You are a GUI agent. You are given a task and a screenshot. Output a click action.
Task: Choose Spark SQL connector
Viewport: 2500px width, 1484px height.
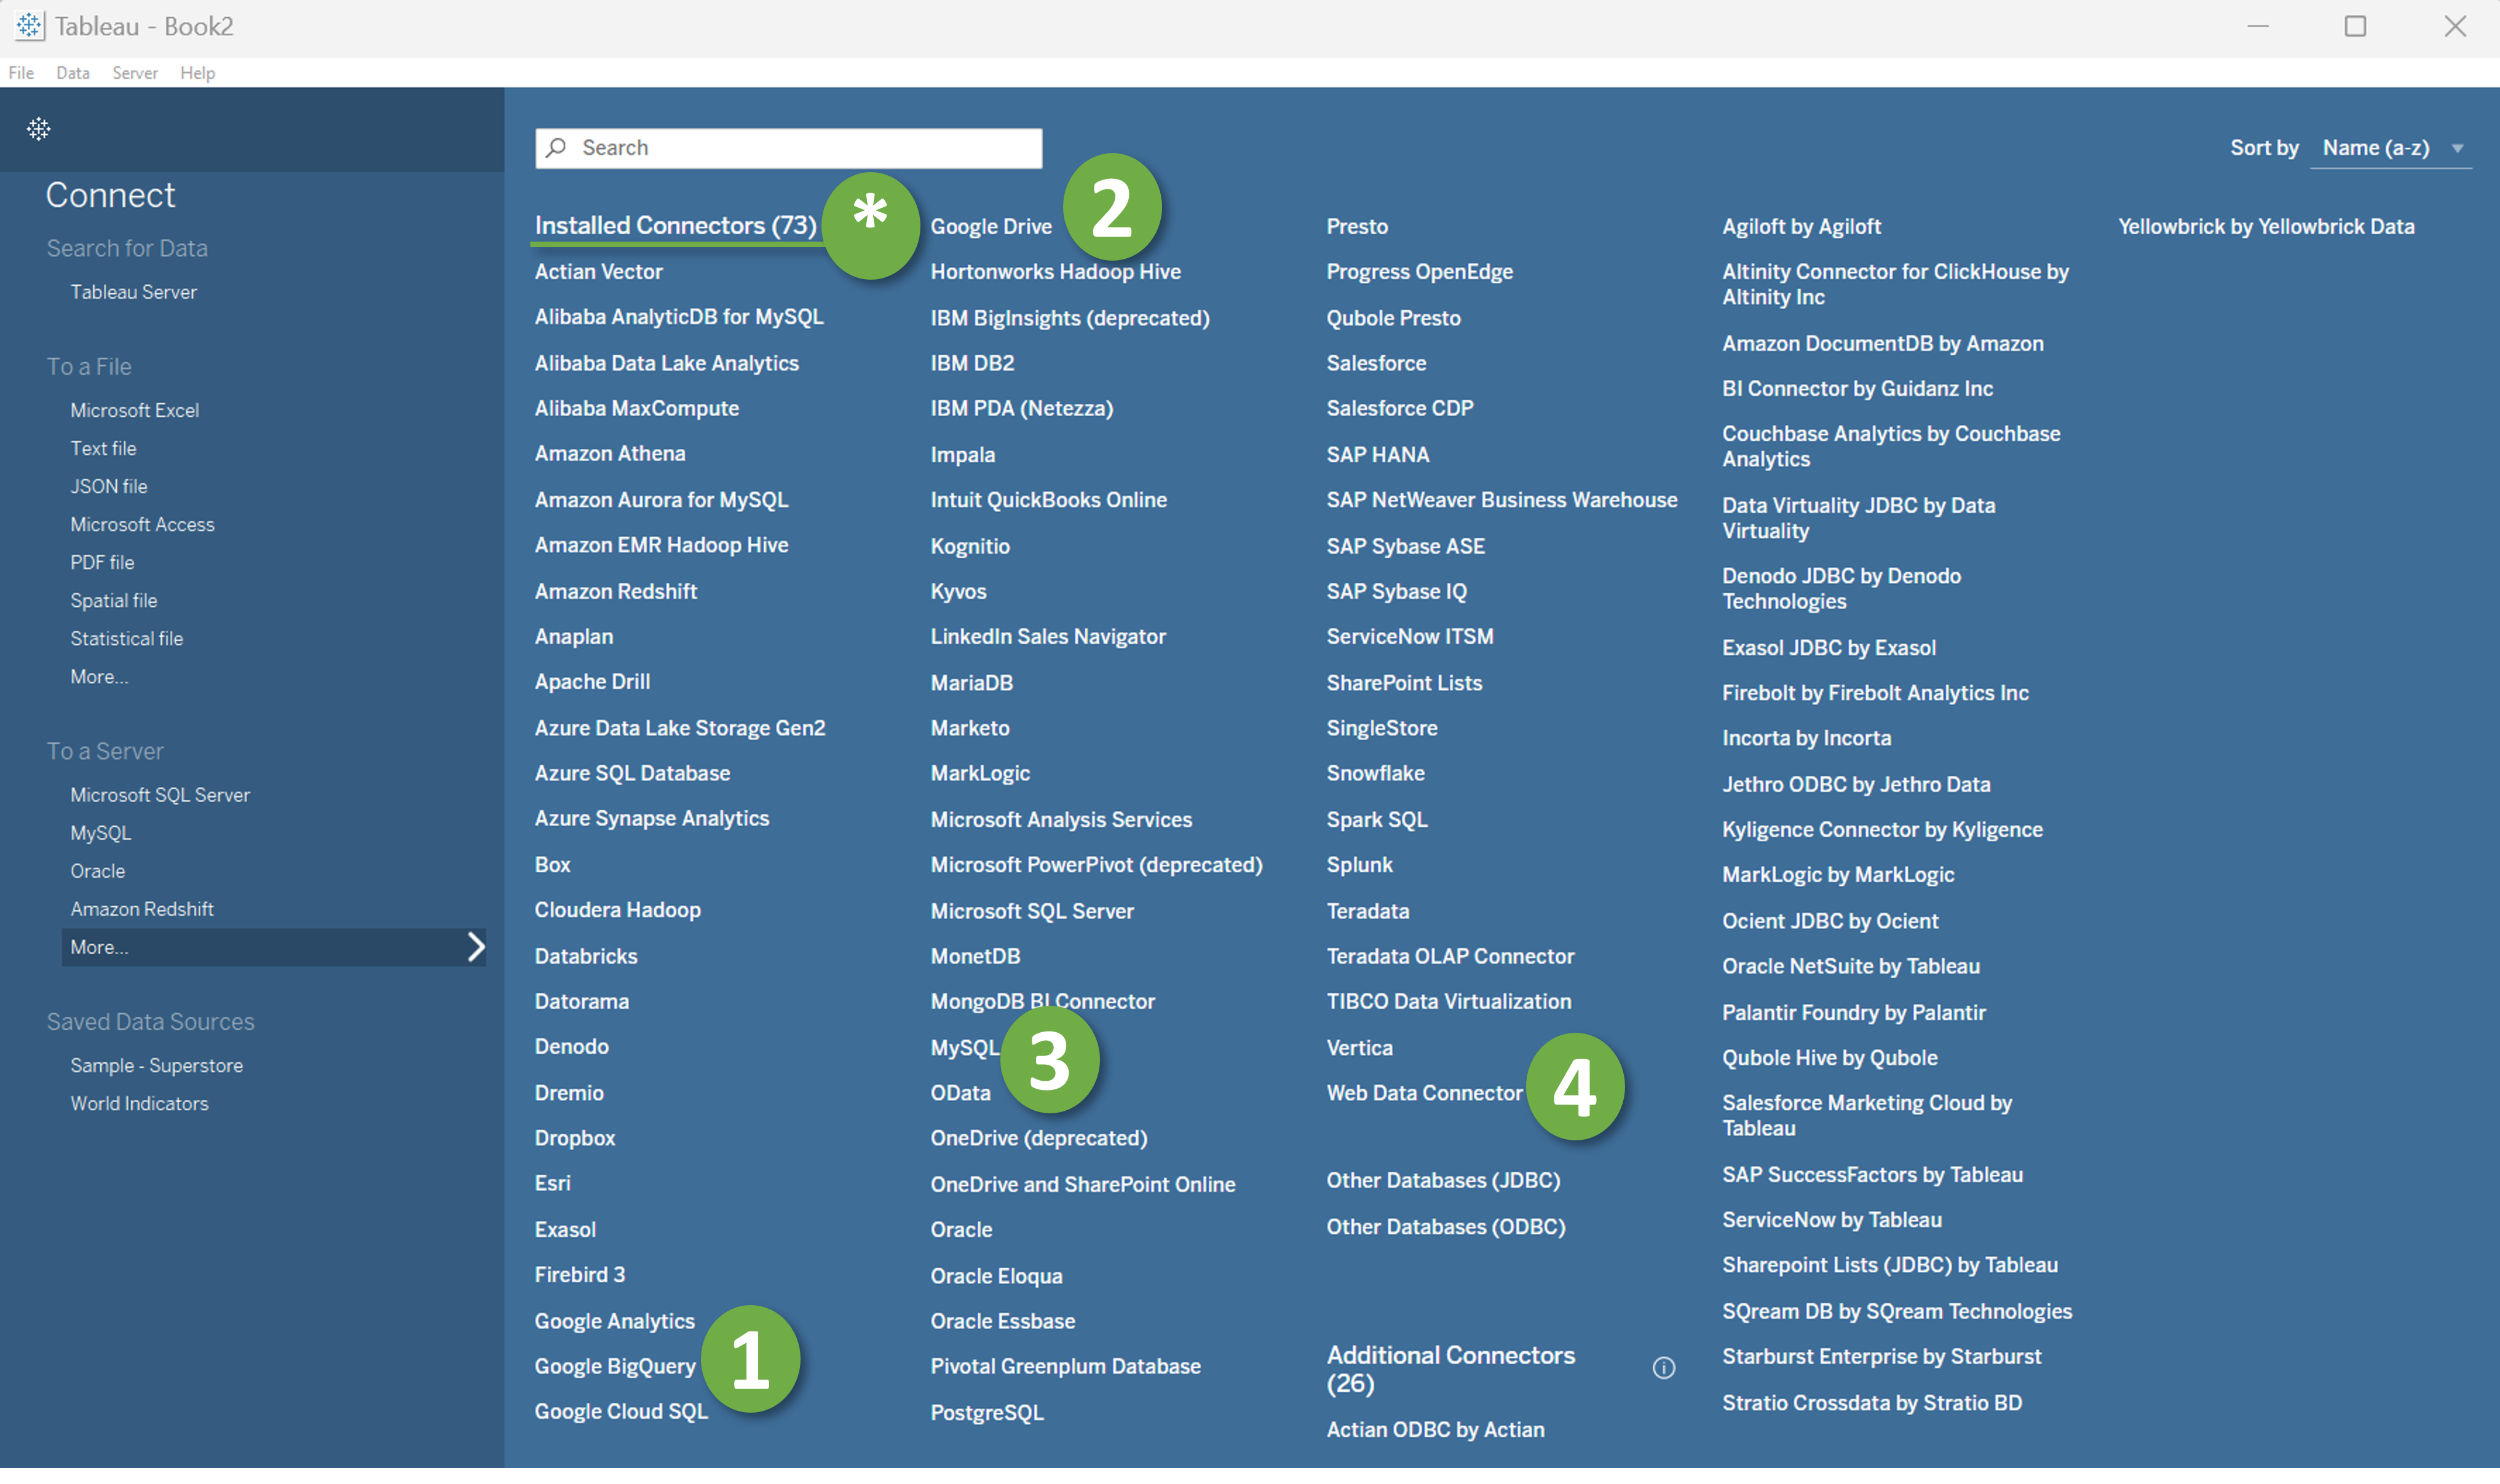[x=1377, y=820]
